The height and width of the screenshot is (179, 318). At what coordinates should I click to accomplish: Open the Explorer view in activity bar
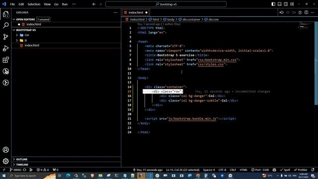5,14
